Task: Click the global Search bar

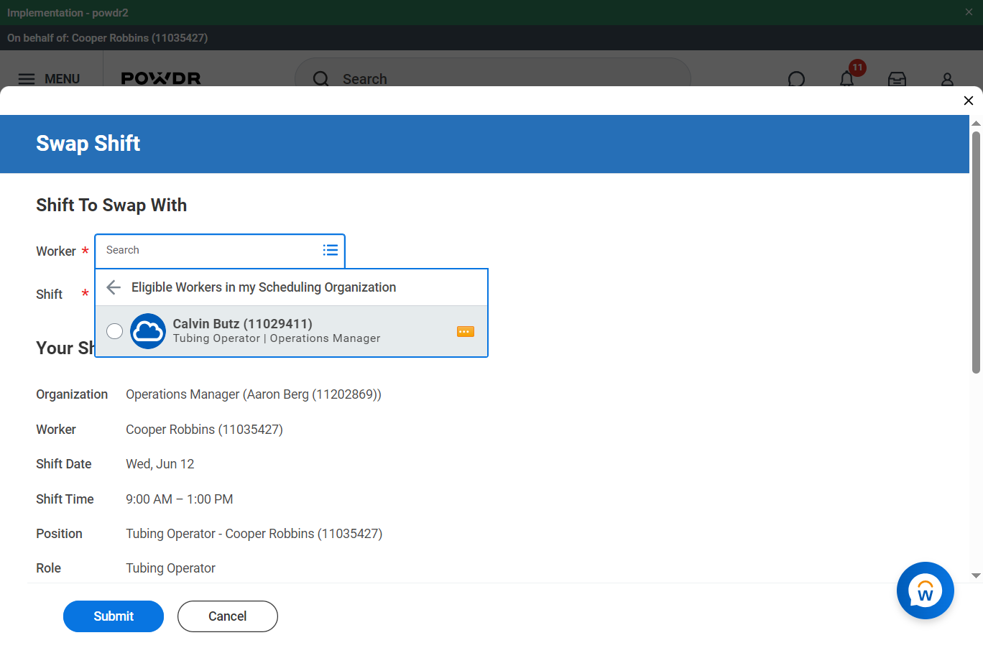Action: (x=493, y=79)
